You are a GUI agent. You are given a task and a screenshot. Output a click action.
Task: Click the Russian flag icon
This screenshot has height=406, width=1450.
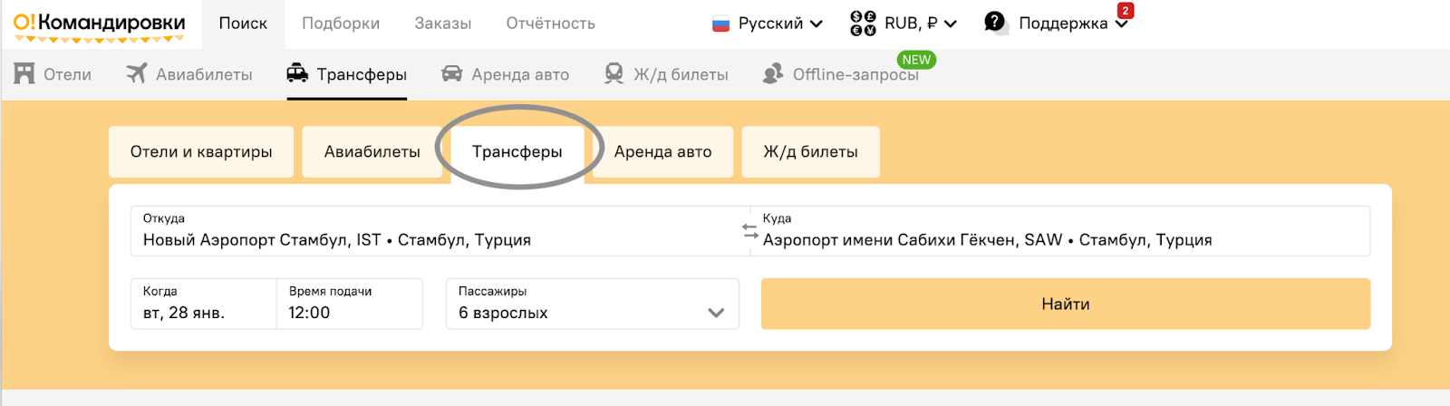720,24
